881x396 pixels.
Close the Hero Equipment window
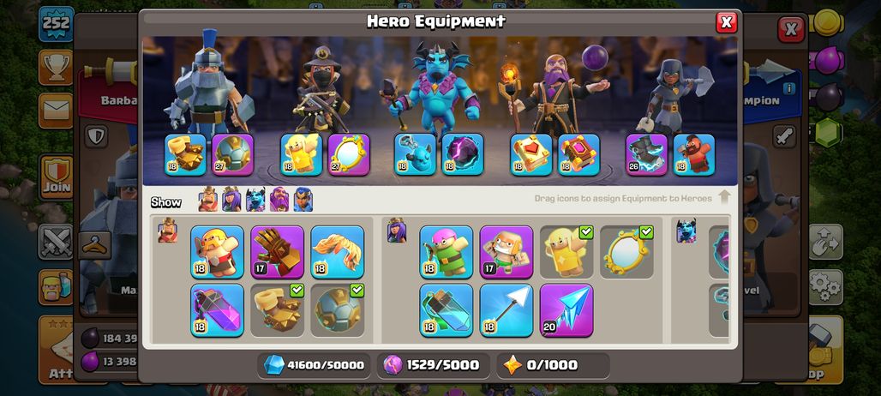pos(726,22)
